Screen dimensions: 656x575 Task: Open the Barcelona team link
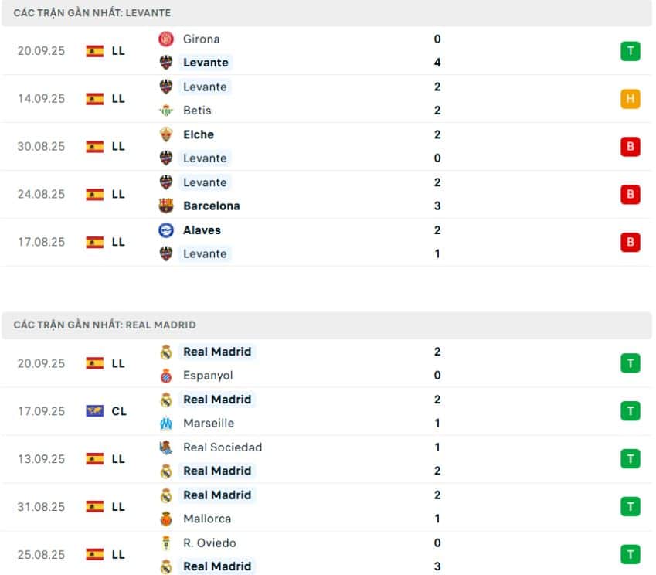click(211, 206)
